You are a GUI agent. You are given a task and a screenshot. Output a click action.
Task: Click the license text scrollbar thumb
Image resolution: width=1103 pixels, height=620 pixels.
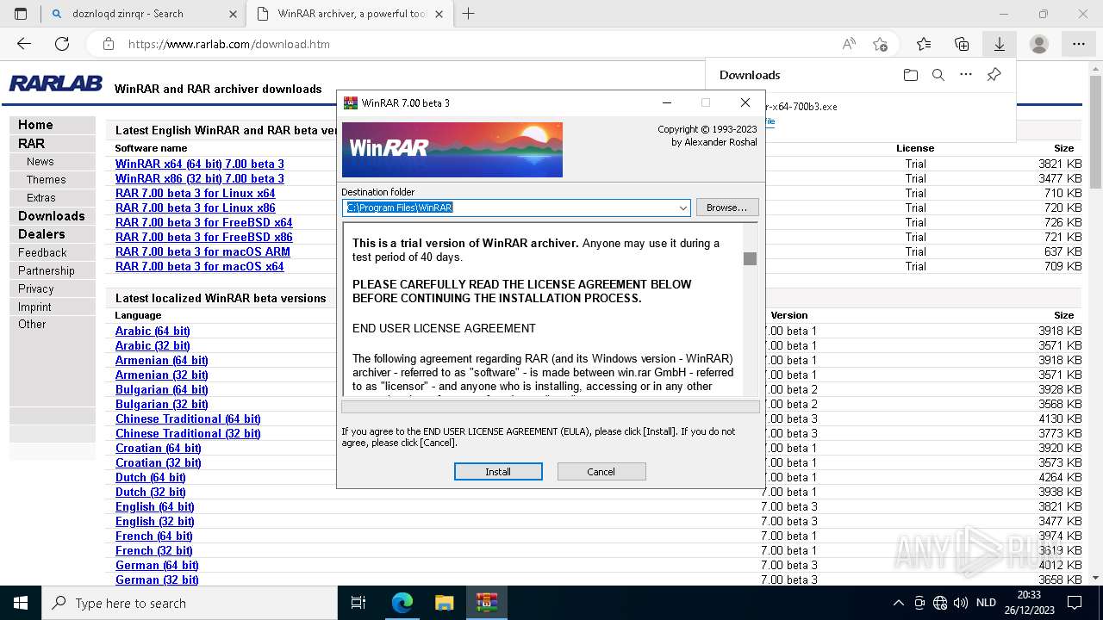pos(750,258)
